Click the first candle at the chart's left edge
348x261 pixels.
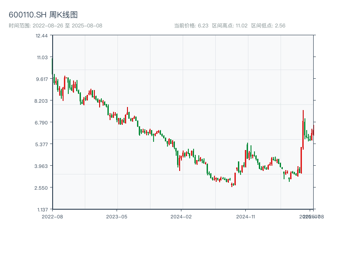(53, 65)
